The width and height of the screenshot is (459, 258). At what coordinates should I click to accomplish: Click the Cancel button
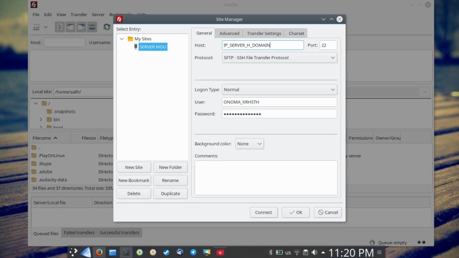click(328, 212)
